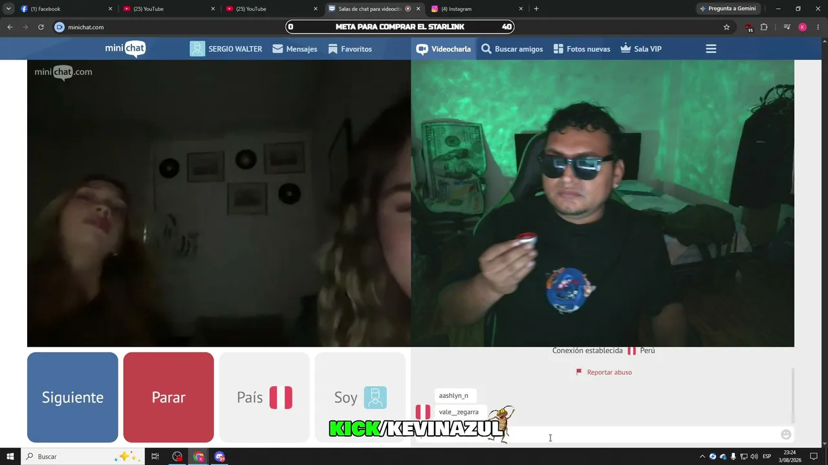This screenshot has width=828, height=465.
Task: Open the Windows notification center
Action: click(x=814, y=457)
